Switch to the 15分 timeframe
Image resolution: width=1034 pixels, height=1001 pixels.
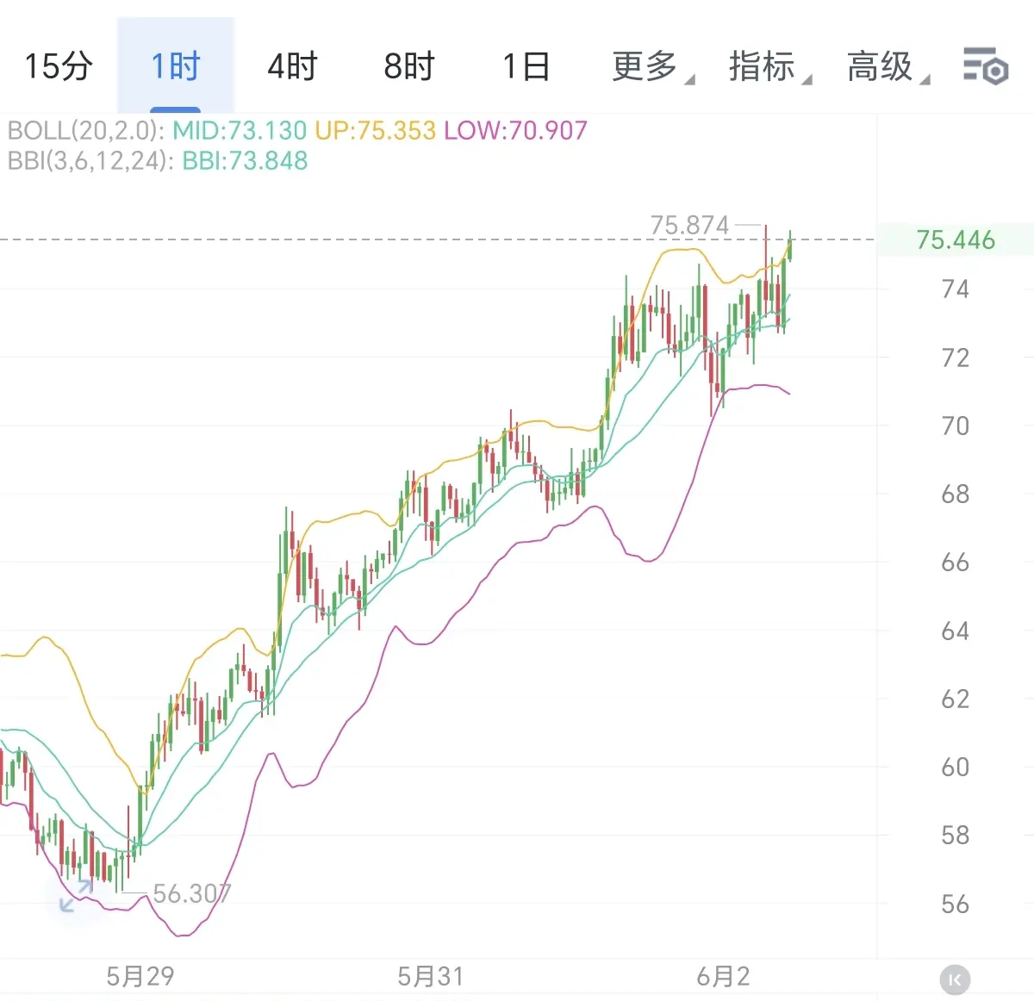59,66
